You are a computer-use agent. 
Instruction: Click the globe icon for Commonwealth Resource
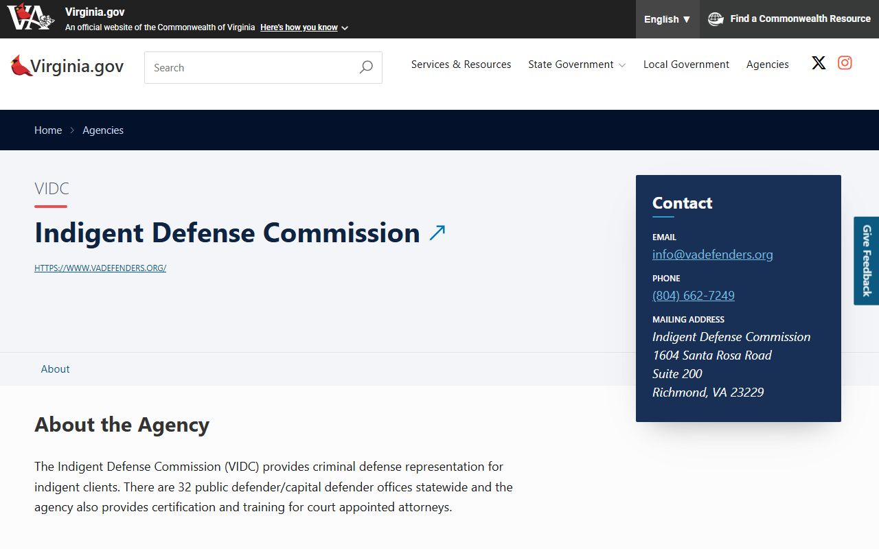click(x=716, y=19)
